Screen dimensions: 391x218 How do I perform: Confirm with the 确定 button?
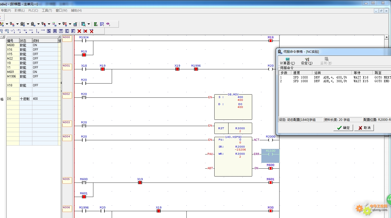pyautogui.click(x=343, y=128)
